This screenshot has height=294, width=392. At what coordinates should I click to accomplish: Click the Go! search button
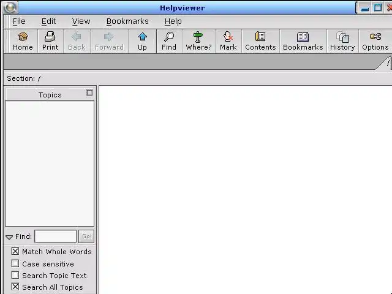(x=86, y=236)
